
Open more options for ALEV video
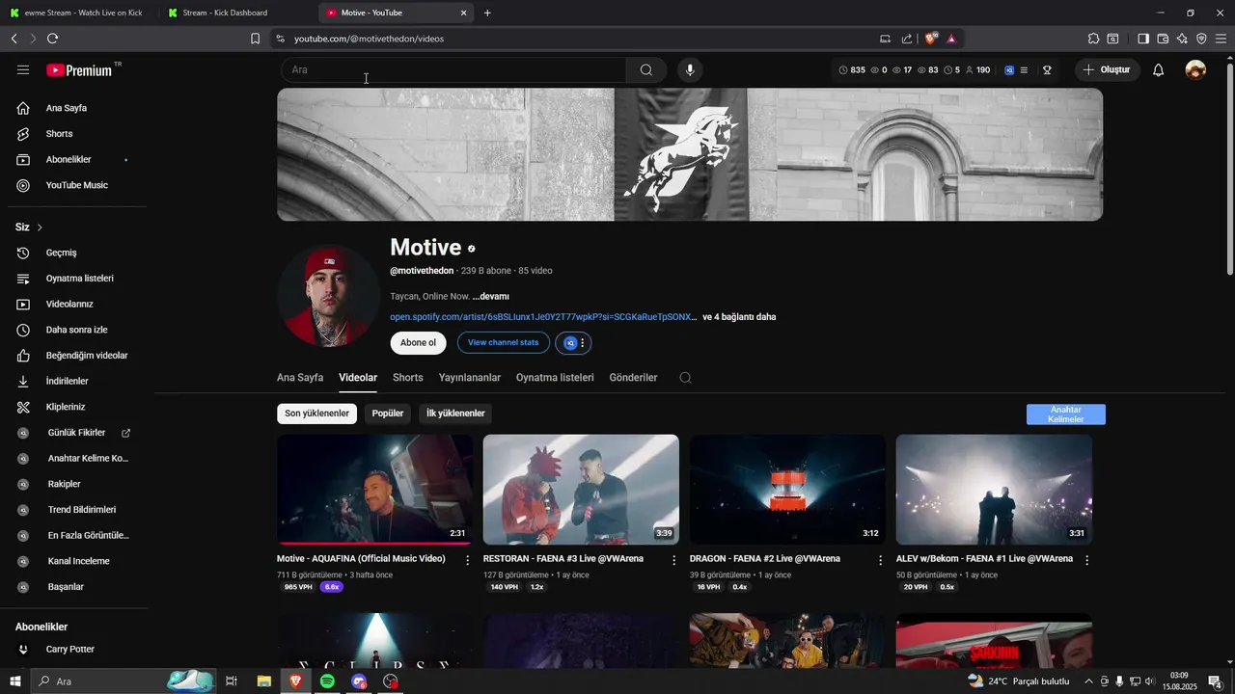click(1086, 560)
